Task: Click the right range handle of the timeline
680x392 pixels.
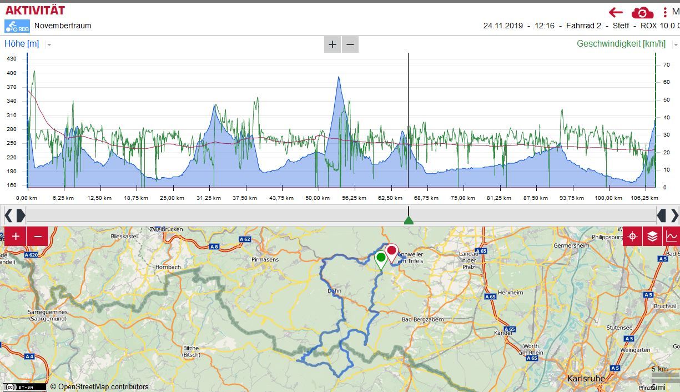Action: [x=668, y=215]
